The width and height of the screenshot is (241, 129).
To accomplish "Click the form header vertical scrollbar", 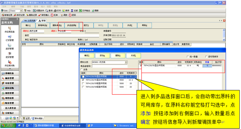I will (x=224, y=35).
